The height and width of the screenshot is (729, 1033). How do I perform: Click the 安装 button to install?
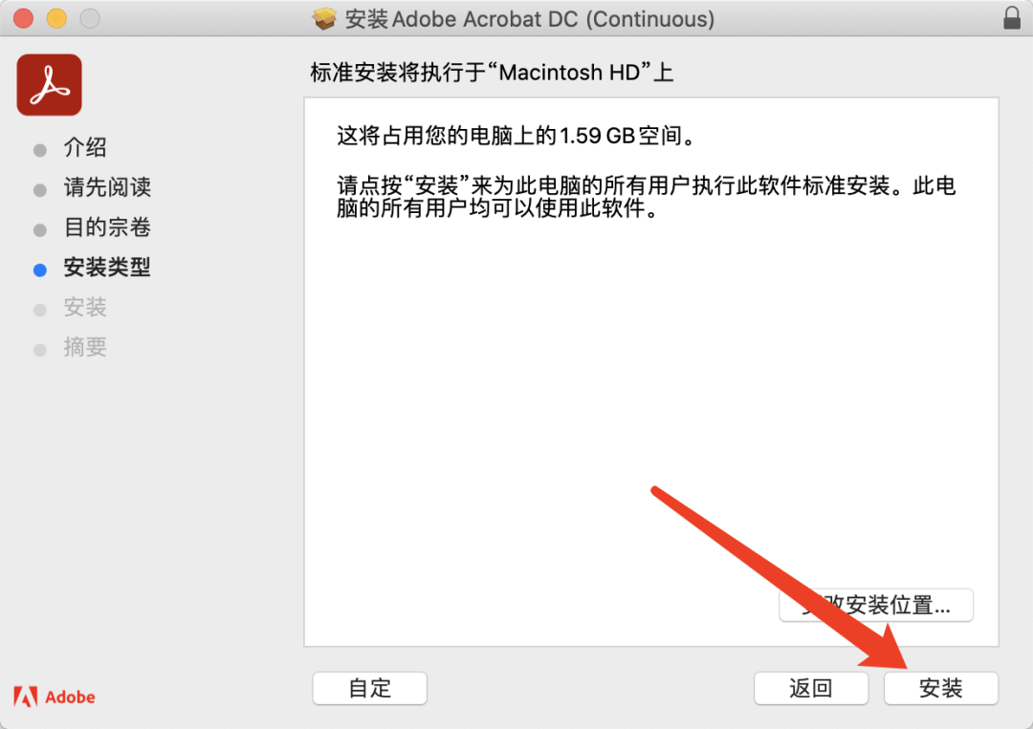(x=941, y=688)
